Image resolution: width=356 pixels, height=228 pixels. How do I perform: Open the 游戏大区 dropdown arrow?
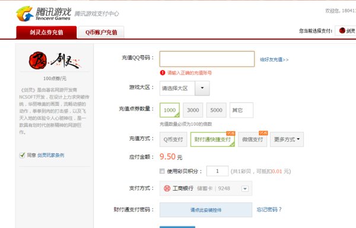[202, 88]
